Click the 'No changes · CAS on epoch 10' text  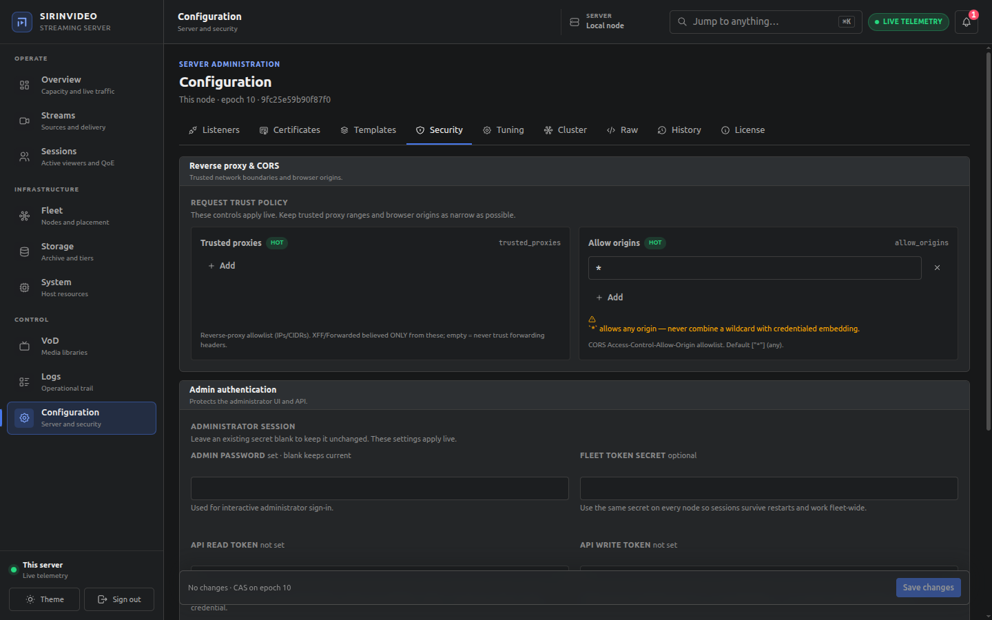(x=240, y=588)
